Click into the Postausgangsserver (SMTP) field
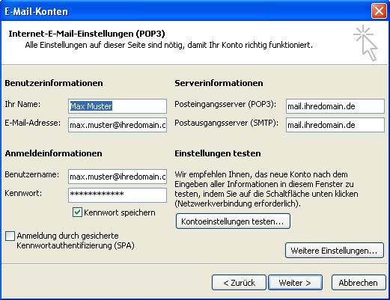Screen dimensions: 390x300 click(x=335, y=125)
